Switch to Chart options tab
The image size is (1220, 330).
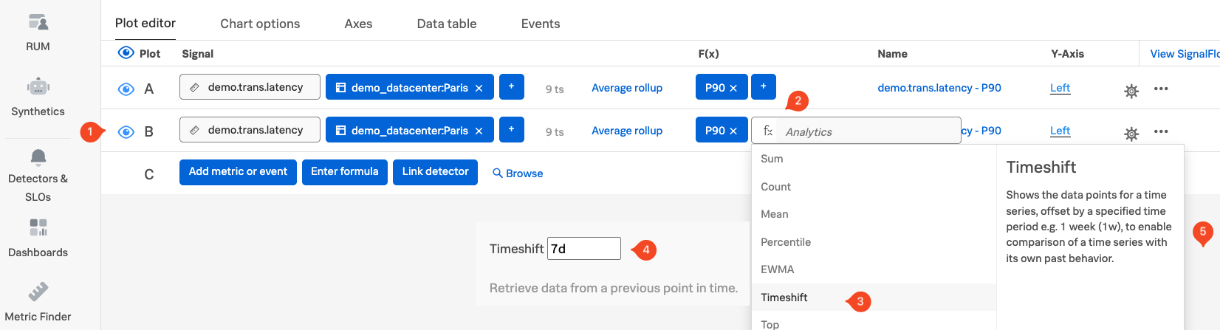(260, 24)
